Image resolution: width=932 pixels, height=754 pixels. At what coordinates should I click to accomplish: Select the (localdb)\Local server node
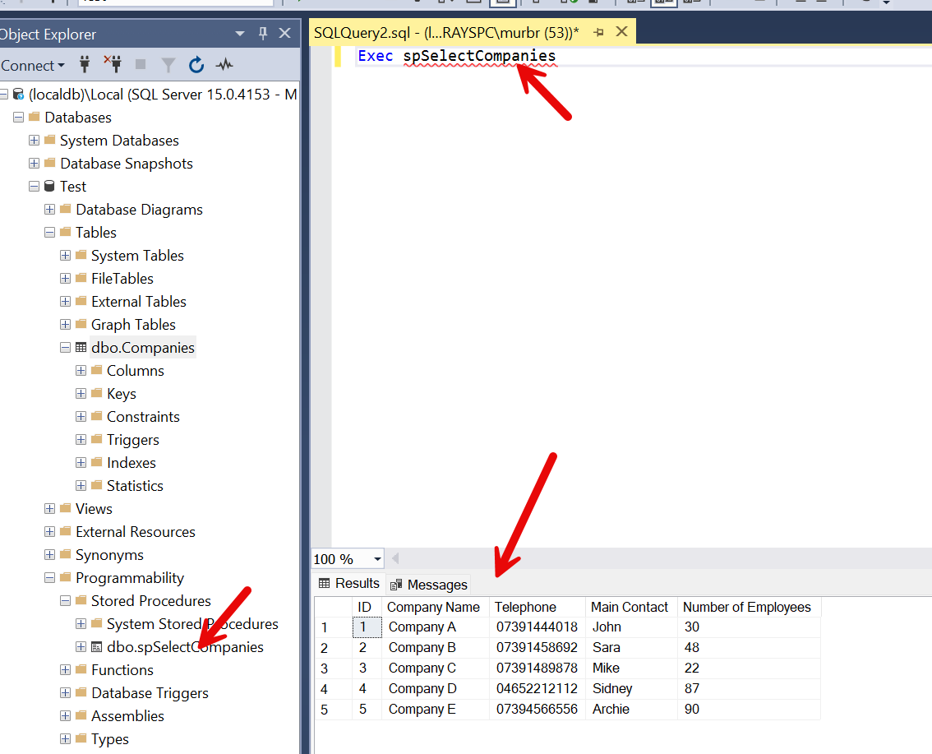tap(162, 94)
